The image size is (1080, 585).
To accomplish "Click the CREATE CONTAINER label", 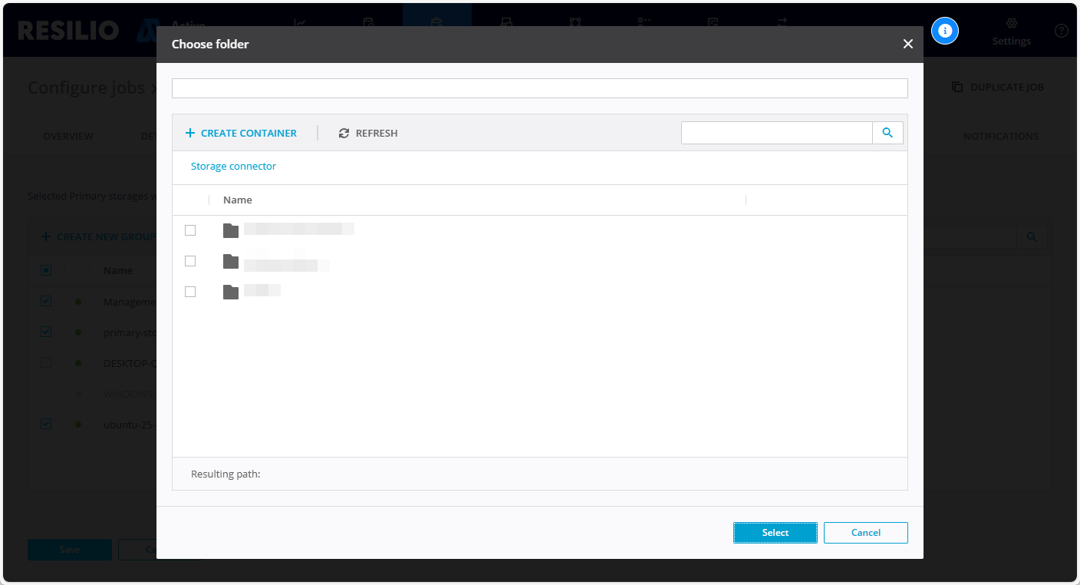I will coord(249,134).
